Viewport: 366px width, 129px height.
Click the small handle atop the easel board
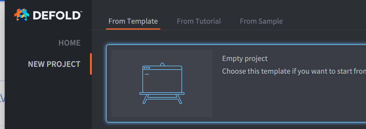pos(162,64)
